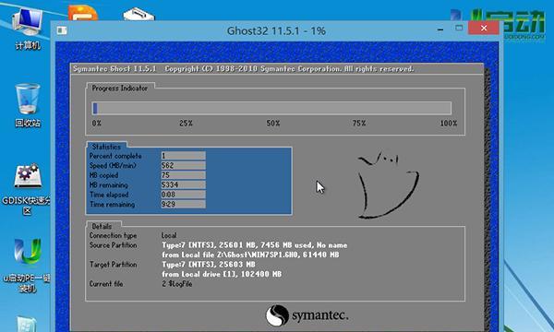Click the Symantec Ghost copyright header line
The height and width of the screenshot is (332, 554).
(243, 69)
